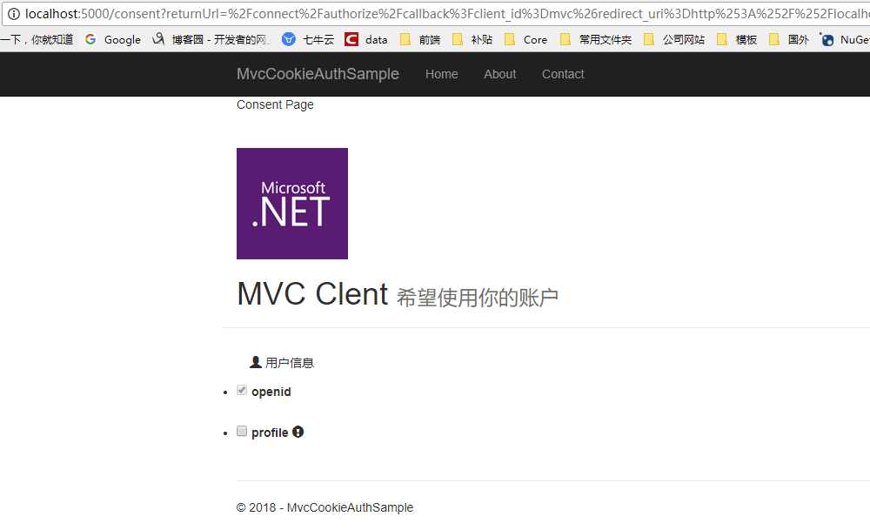Screen dimensions: 870x530
Task: Open the Google bookmark
Action: point(112,39)
